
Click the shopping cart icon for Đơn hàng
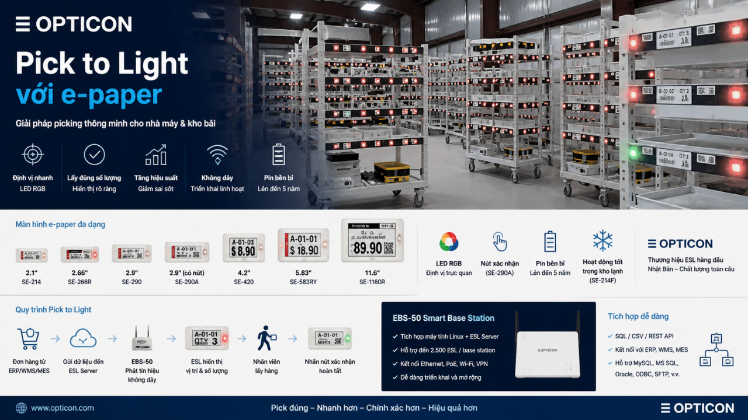tap(29, 338)
